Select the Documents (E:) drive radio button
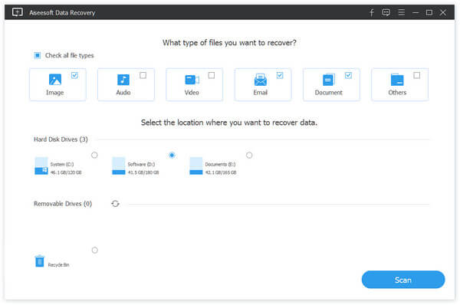This screenshot has width=460, height=305. pos(249,155)
